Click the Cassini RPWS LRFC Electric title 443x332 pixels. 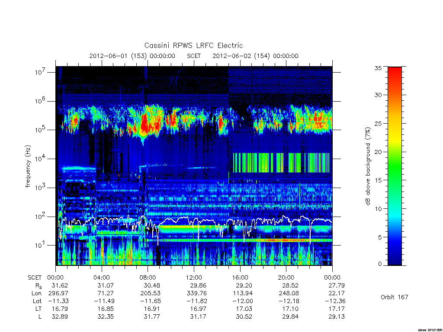tap(193, 45)
